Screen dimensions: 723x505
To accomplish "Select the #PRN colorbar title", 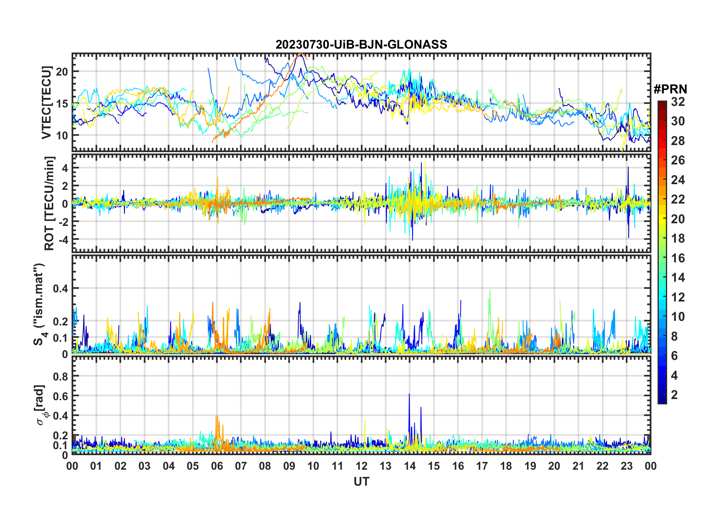I will [670, 89].
